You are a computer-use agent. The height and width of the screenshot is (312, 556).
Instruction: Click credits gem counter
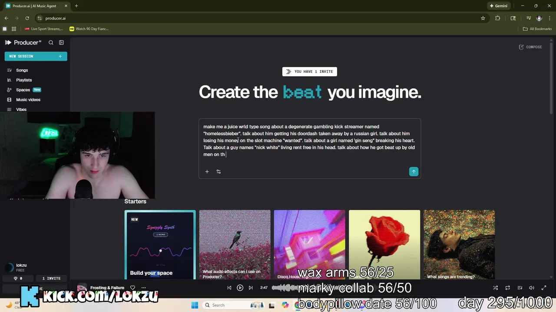coord(18,278)
